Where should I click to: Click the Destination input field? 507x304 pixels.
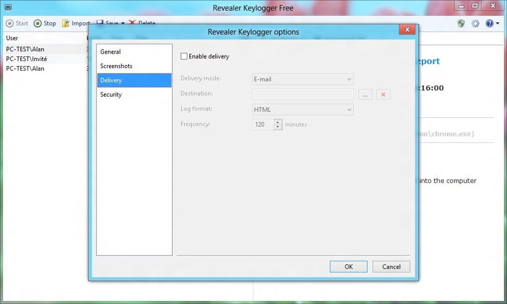tap(303, 94)
